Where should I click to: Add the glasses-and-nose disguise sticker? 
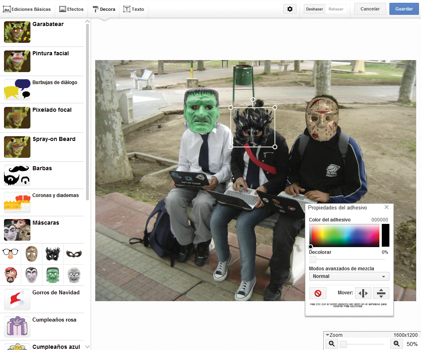10,253
